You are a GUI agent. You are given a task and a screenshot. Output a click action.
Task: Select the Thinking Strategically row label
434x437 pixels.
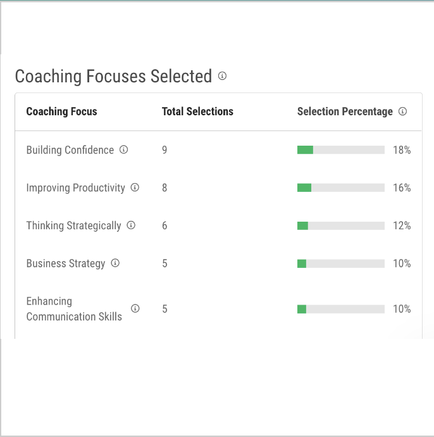pyautogui.click(x=73, y=225)
